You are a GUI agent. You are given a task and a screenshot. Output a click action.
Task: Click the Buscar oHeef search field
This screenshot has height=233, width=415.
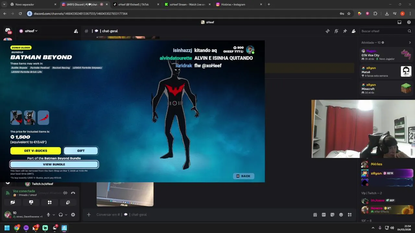point(386,31)
